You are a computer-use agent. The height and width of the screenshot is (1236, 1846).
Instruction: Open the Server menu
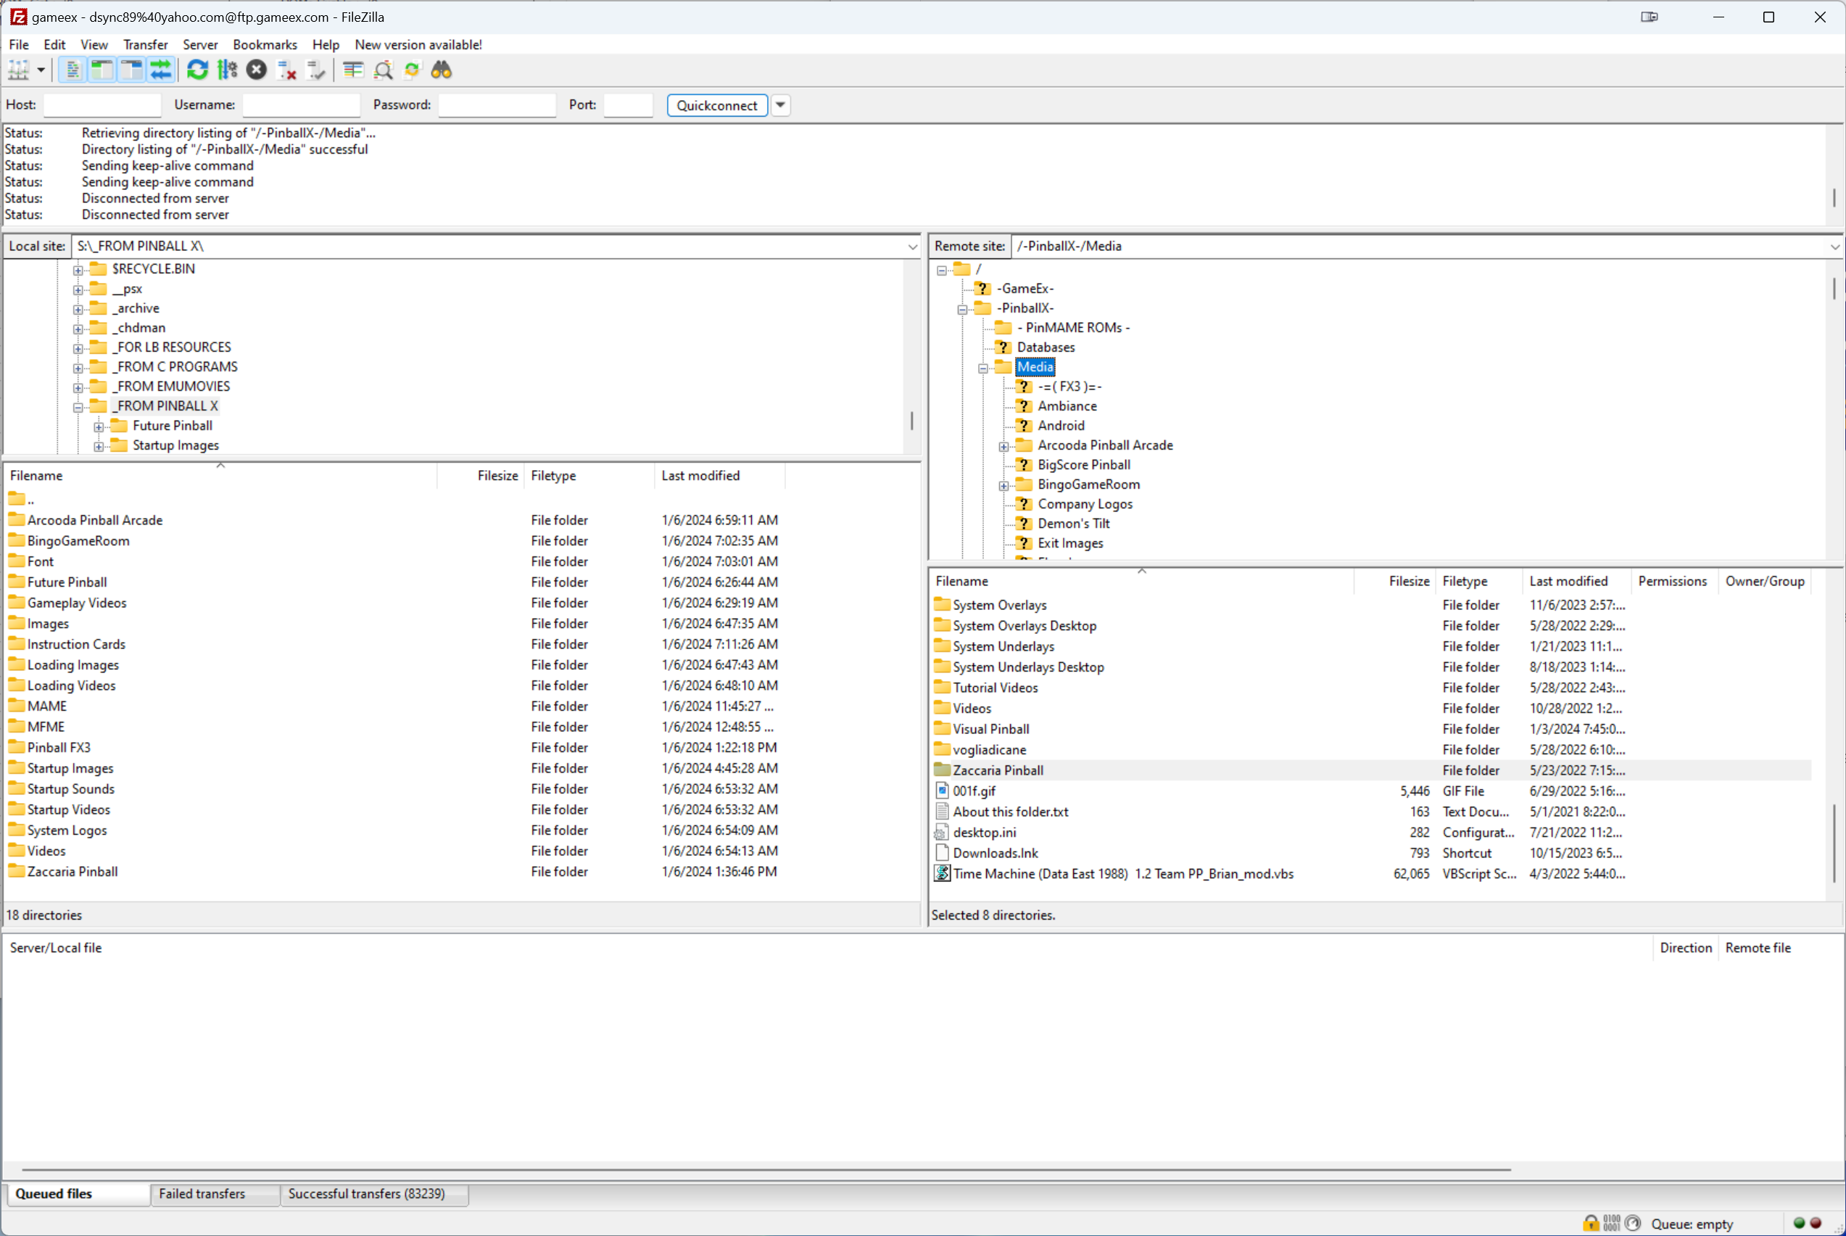click(x=200, y=44)
